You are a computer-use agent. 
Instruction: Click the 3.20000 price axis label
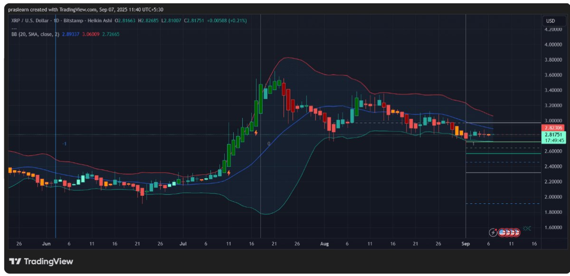(553, 105)
